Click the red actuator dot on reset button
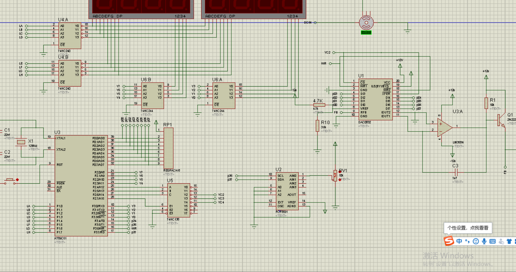Screen dimensions: 516x272 click(x=17, y=180)
